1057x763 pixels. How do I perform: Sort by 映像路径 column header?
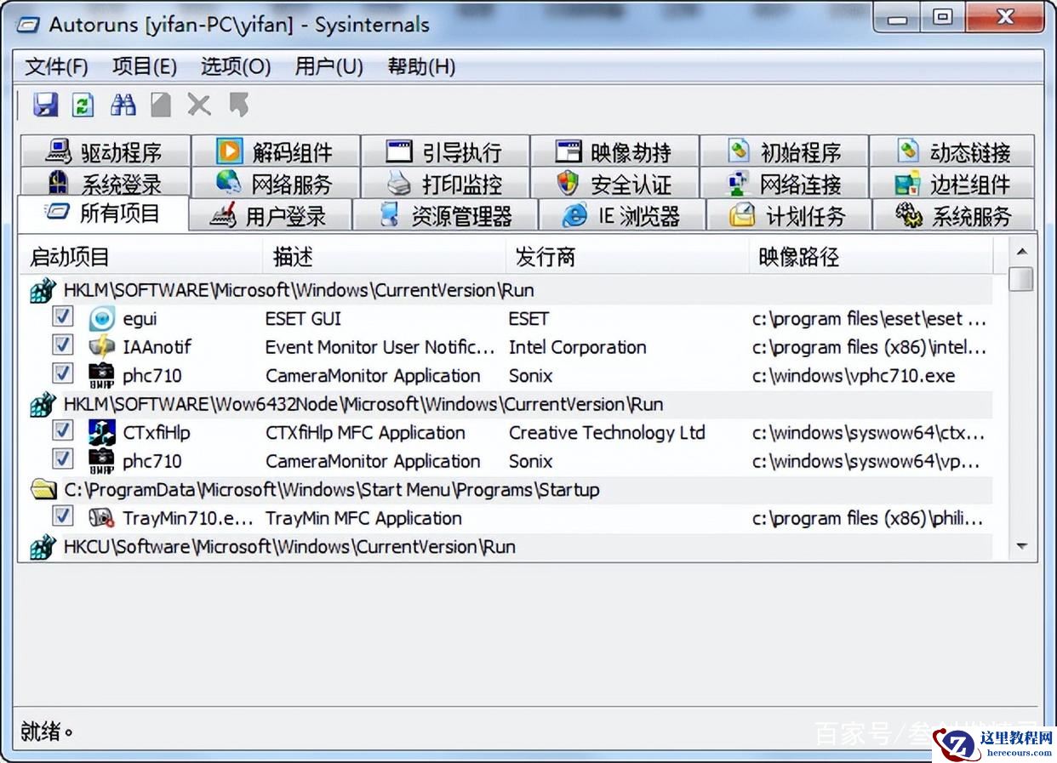[x=871, y=257]
